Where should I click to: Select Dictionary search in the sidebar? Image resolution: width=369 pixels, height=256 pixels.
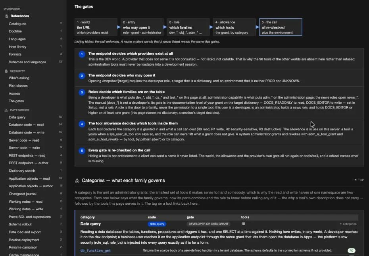coord(22,171)
